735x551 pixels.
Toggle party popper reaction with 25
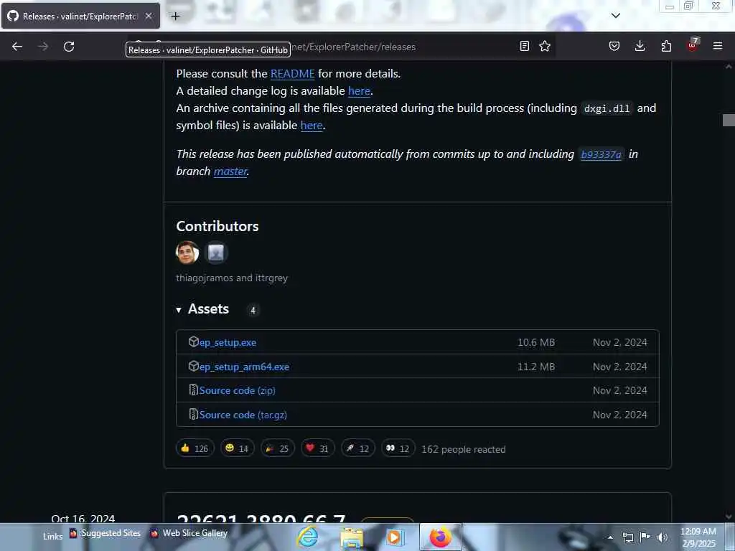tap(278, 448)
